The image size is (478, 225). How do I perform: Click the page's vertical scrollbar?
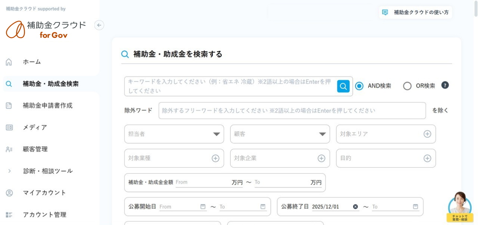(x=476, y=9)
